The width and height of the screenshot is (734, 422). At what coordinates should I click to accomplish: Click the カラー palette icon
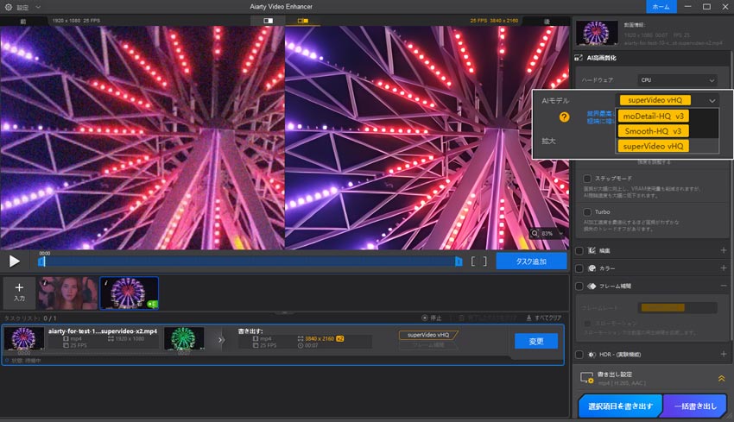(x=592, y=268)
